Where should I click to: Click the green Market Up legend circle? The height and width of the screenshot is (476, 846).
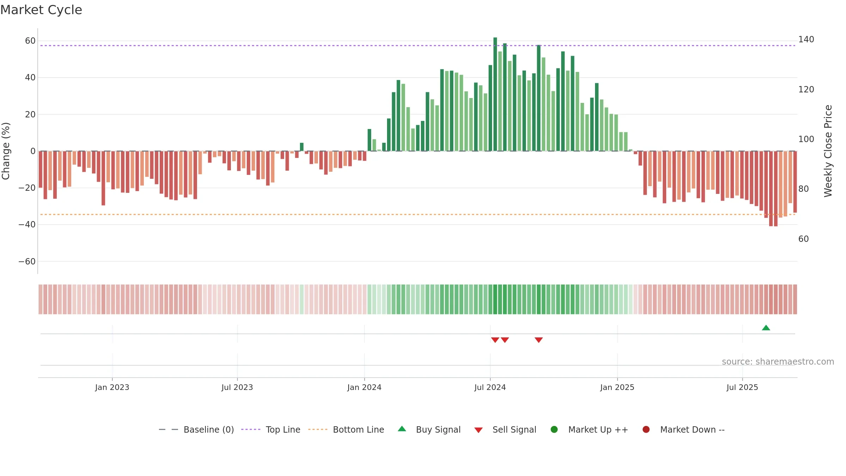(x=554, y=429)
